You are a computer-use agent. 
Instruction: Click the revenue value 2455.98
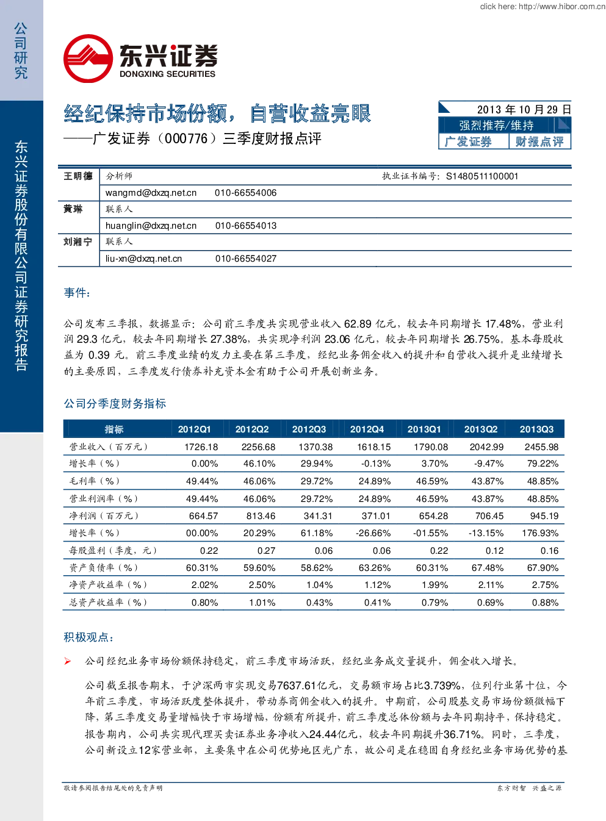pyautogui.click(x=541, y=447)
